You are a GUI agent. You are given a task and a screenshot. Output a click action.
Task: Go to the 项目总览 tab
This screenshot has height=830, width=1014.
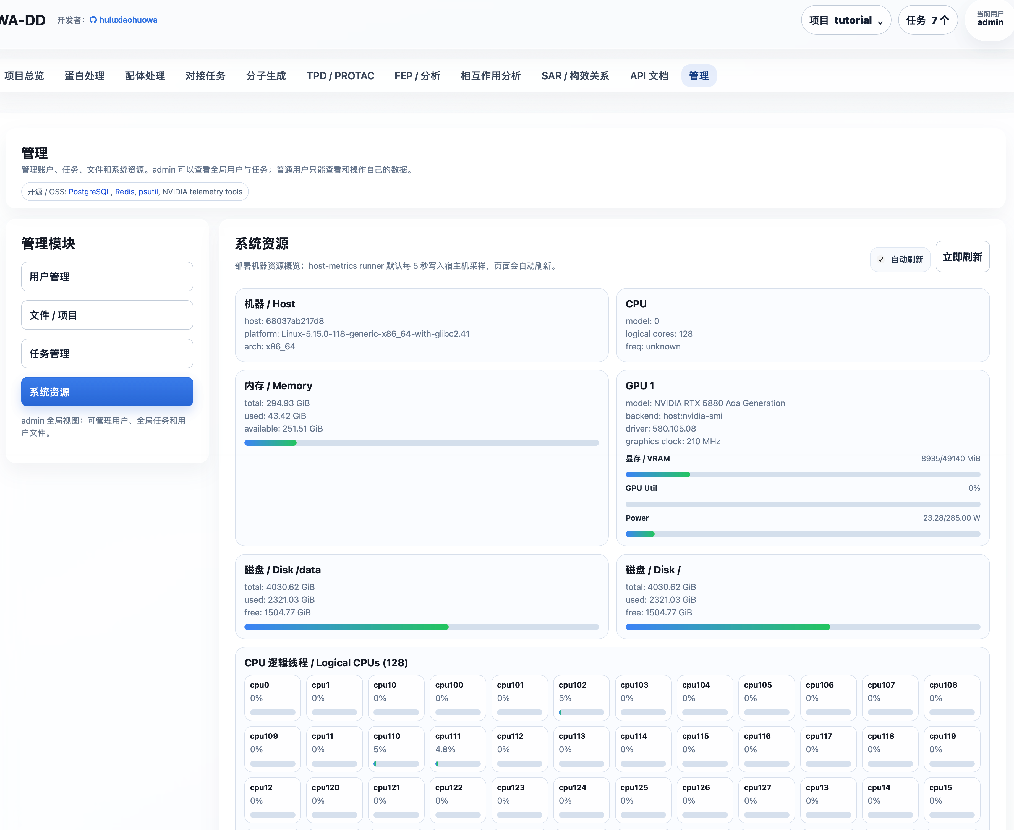pyautogui.click(x=24, y=75)
